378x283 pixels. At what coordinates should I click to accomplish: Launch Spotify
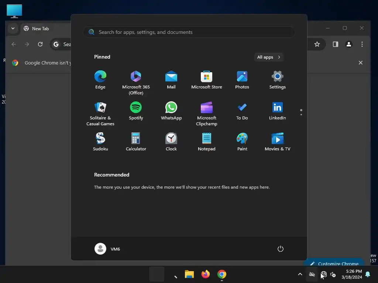pos(136,111)
